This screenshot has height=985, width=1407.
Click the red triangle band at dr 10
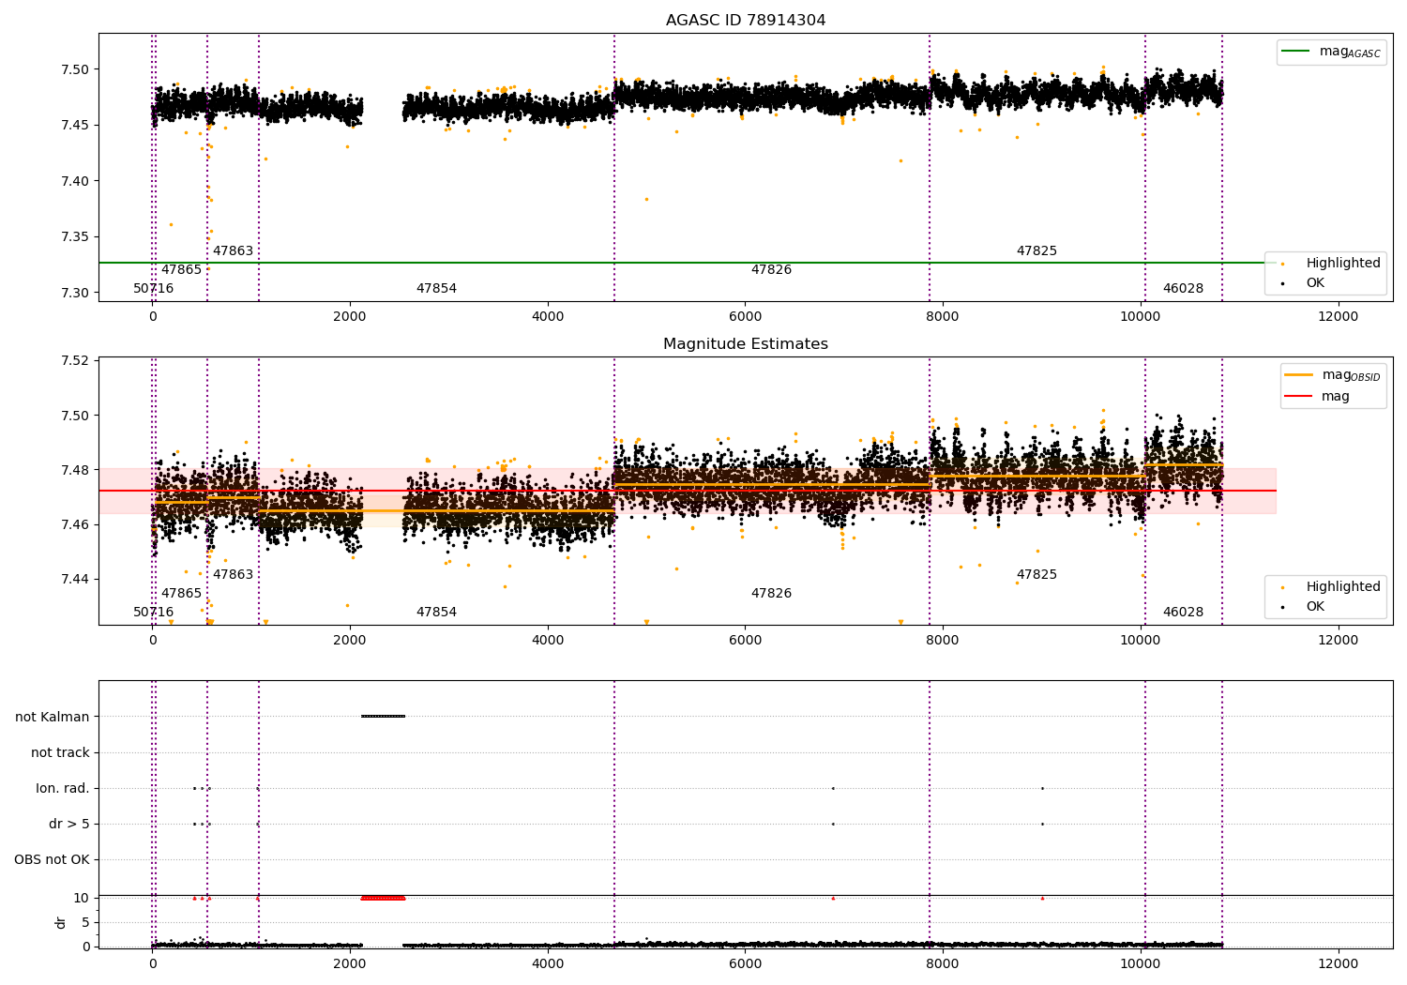tap(383, 898)
